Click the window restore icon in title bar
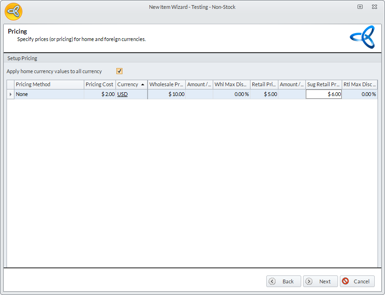The height and width of the screenshot is (295, 385). pyautogui.click(x=360, y=7)
